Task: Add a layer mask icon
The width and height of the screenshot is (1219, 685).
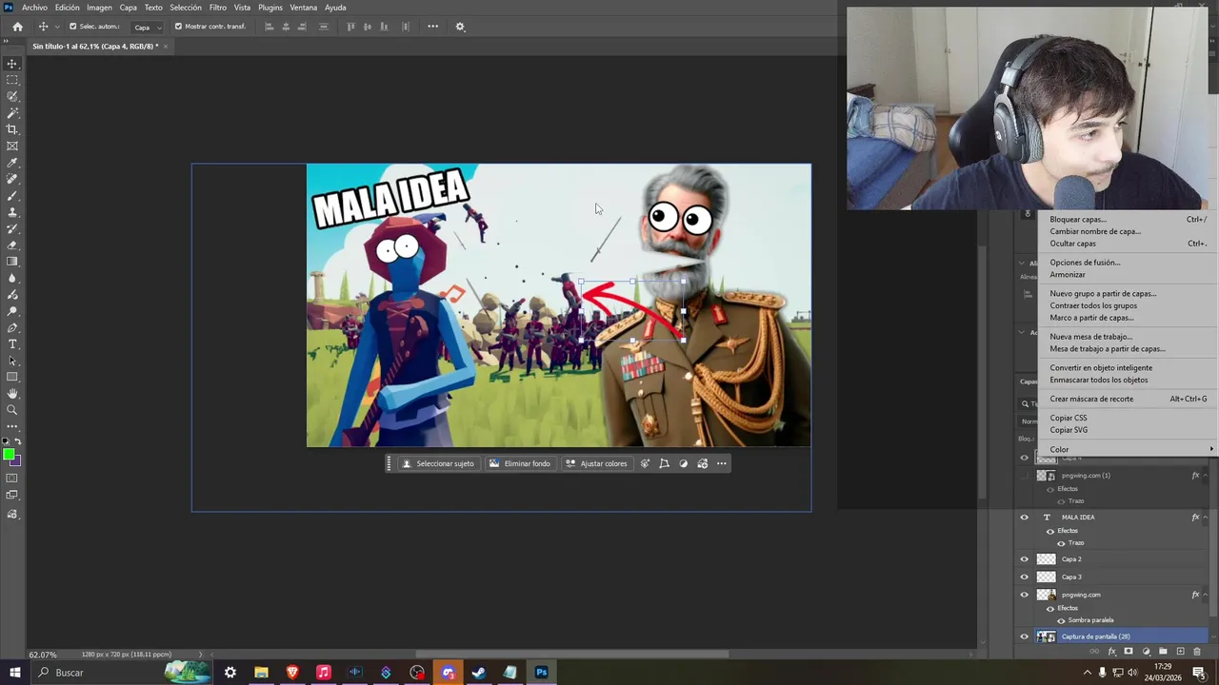Action: coord(1129,652)
